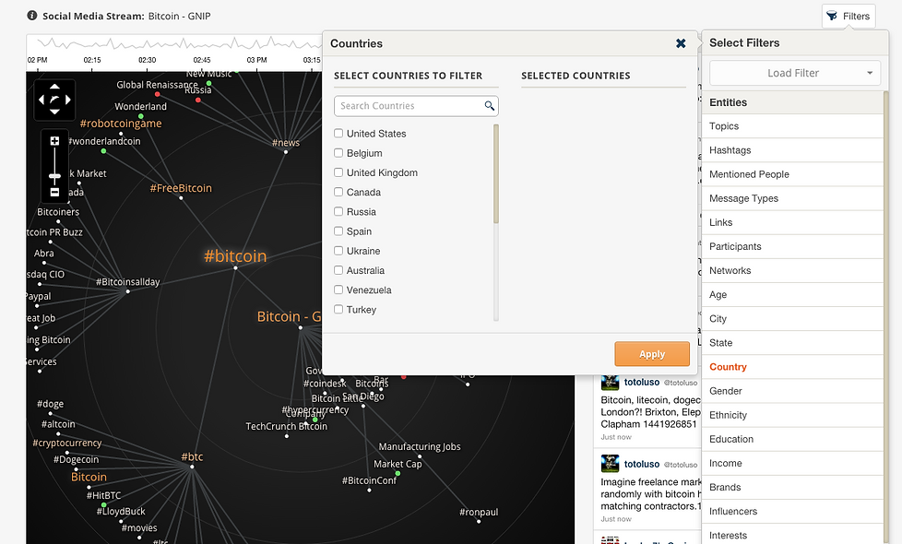Click the #btc node in the graph
Screen dimensions: 902x544
coord(192,457)
